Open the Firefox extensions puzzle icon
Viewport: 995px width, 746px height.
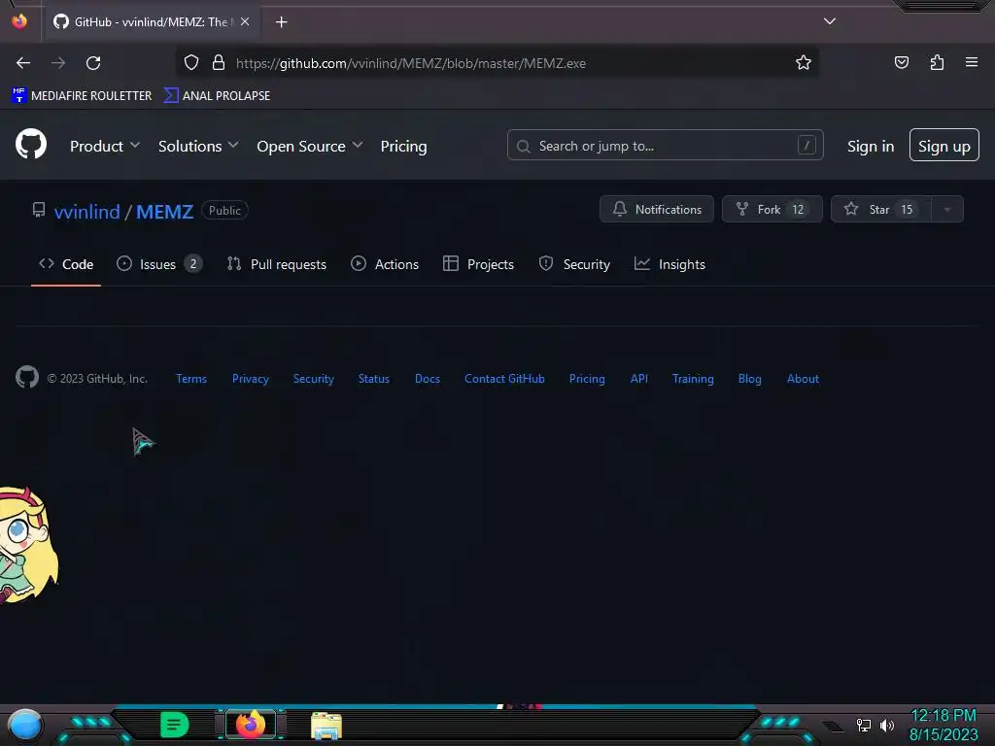click(937, 63)
